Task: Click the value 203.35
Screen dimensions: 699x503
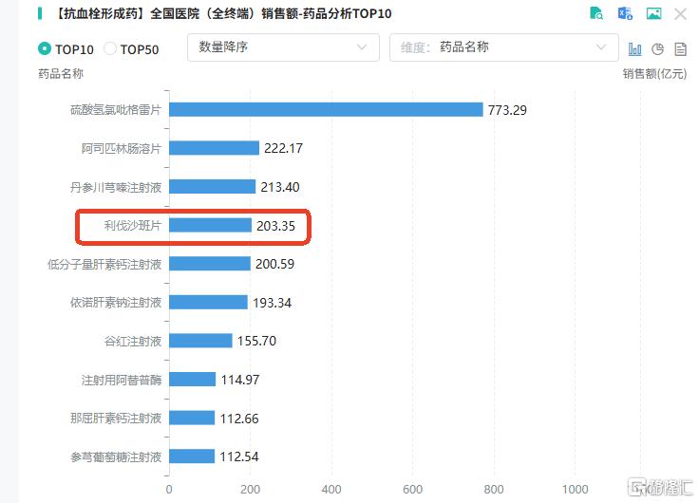Action: [276, 226]
